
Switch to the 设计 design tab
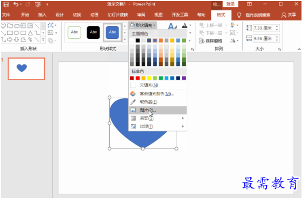(x=60, y=15)
